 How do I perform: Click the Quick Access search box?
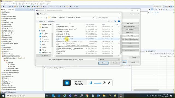pos(158,7)
